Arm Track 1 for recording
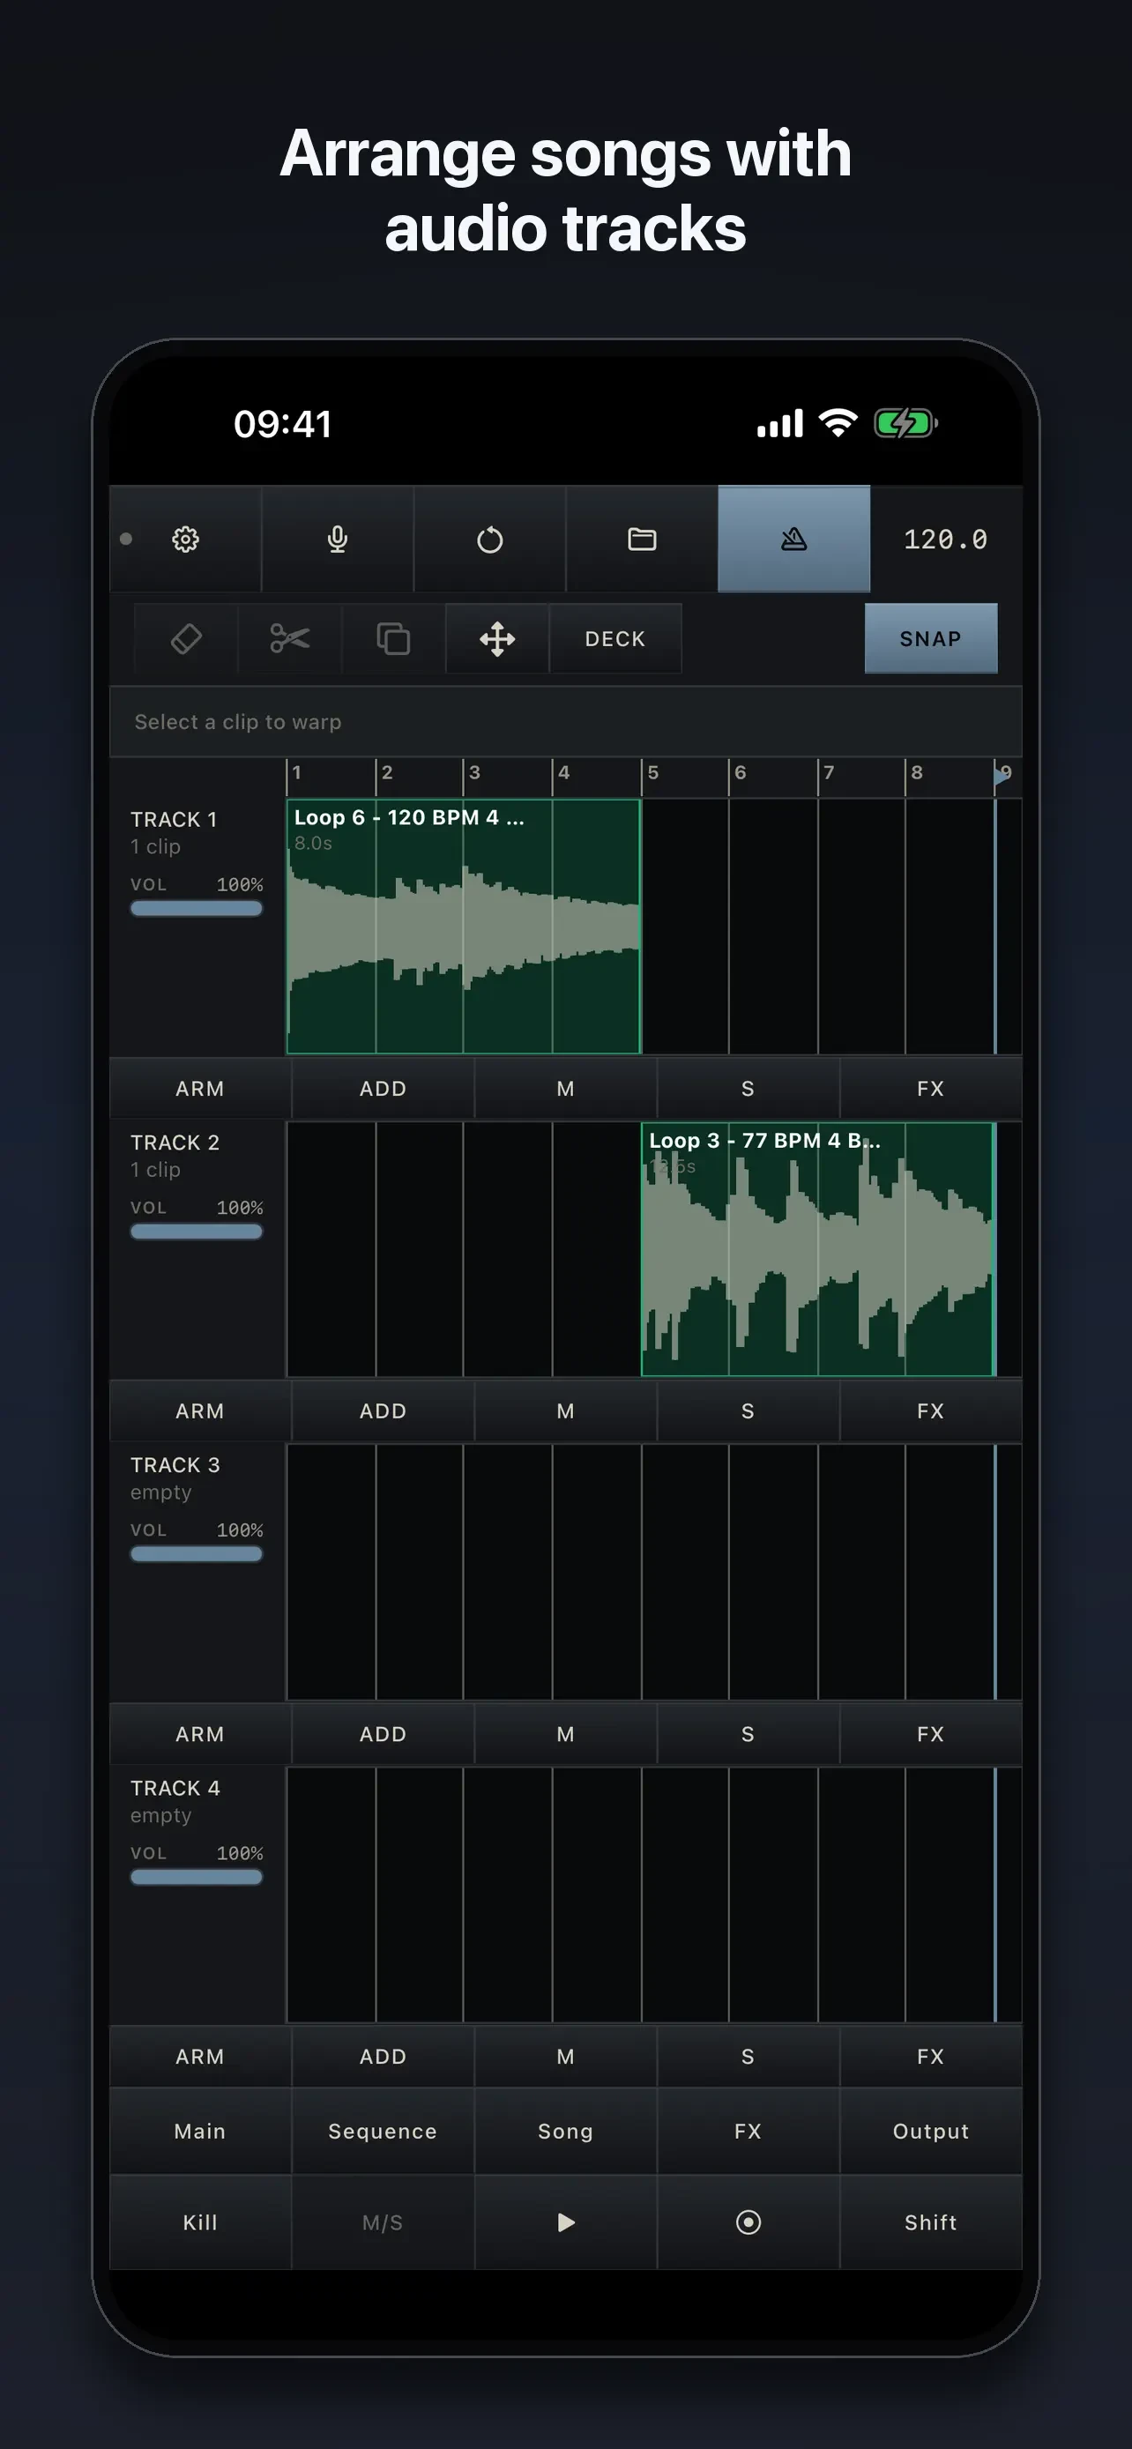Viewport: 1132px width, 2449px height. (x=199, y=1089)
